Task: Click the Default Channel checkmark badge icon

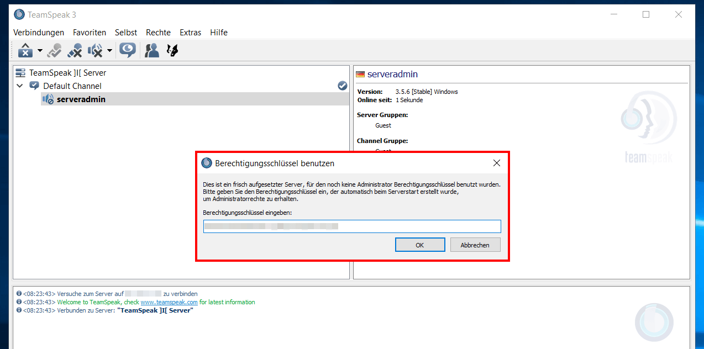Action: 342,86
